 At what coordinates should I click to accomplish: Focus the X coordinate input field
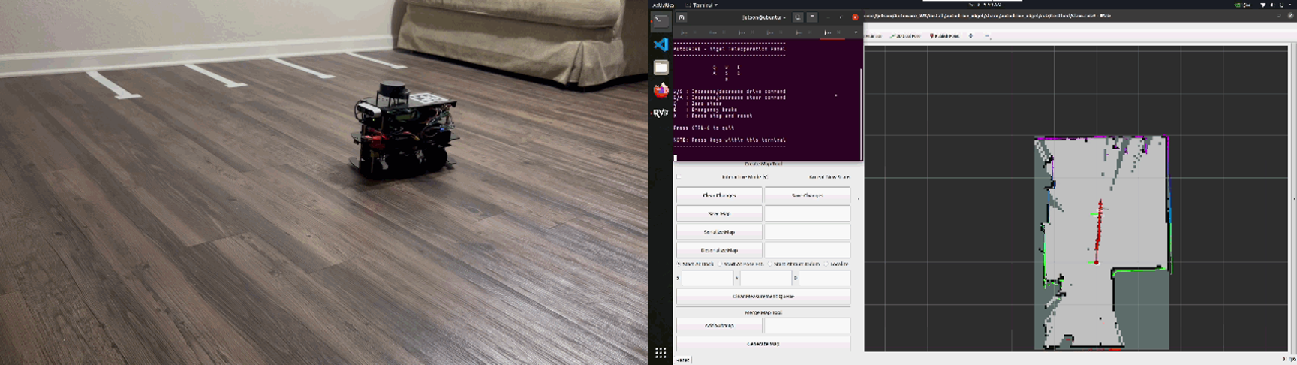706,278
